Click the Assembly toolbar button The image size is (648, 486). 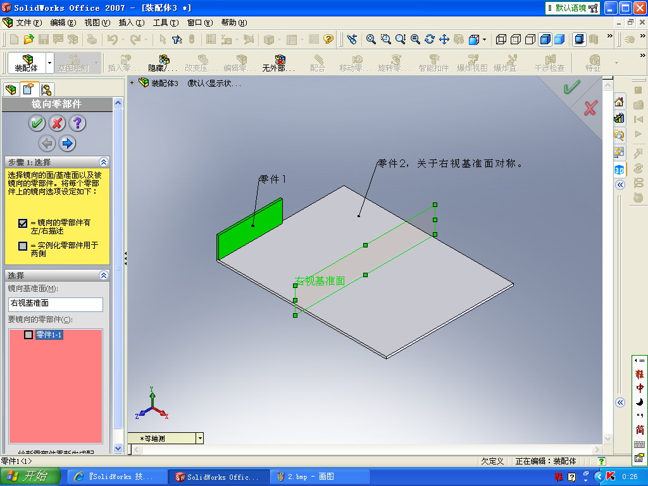coord(27,63)
